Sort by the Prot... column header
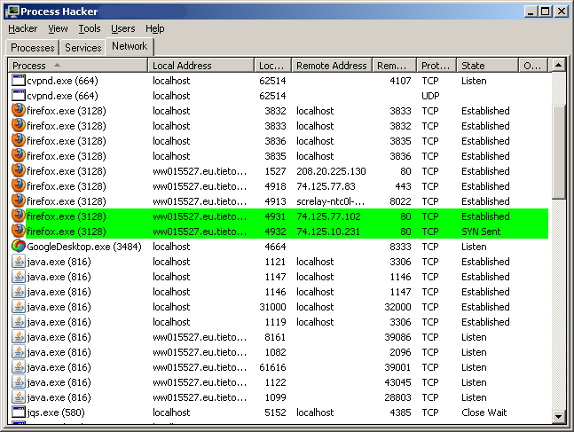The image size is (574, 432). pos(436,66)
